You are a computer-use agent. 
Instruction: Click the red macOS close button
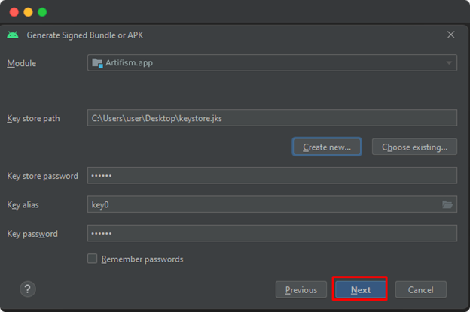tap(14, 12)
